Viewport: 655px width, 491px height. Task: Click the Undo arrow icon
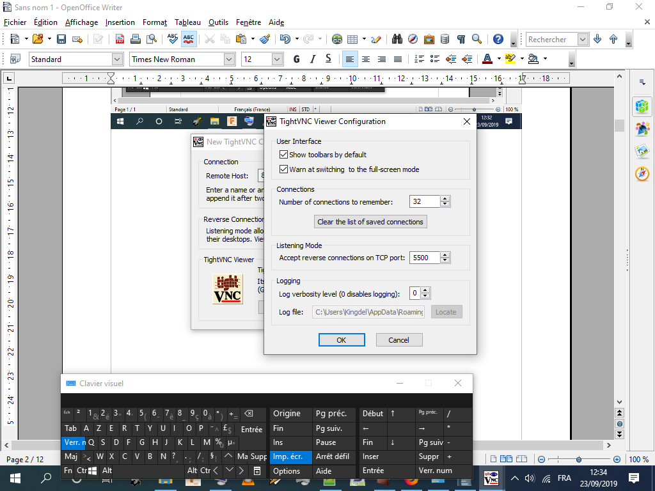point(285,39)
